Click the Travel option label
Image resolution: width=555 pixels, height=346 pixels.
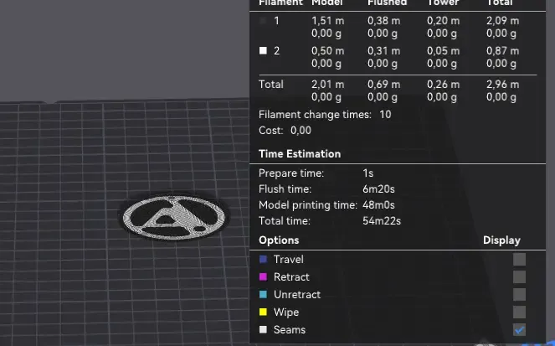click(289, 259)
